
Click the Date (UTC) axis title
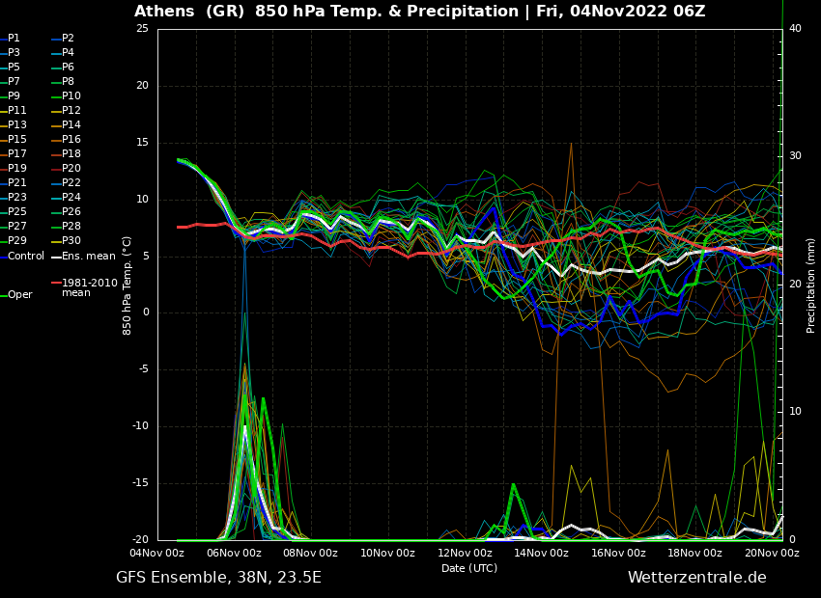(x=469, y=568)
